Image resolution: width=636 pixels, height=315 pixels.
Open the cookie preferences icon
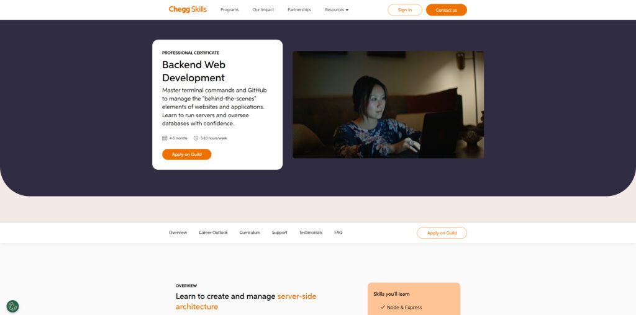click(12, 306)
